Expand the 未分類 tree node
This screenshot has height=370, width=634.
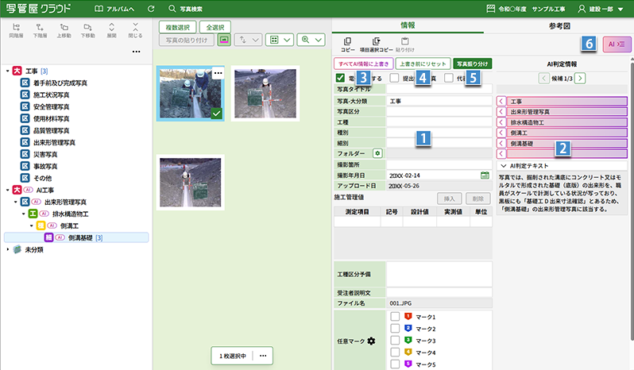(x=8, y=249)
